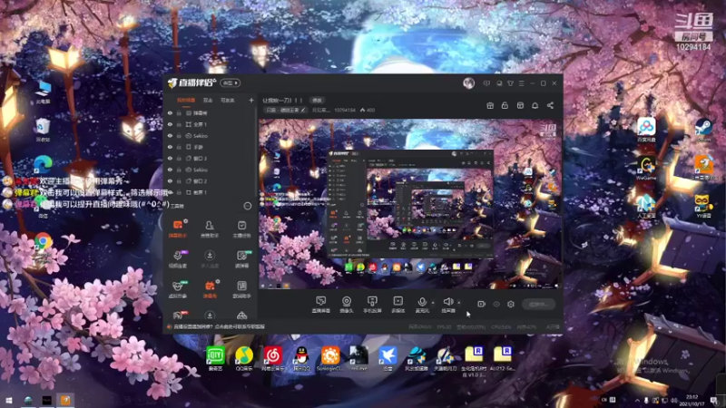Toggle lock on 全屏 1 layer
This screenshot has height=408, width=726.
pyautogui.click(x=179, y=124)
